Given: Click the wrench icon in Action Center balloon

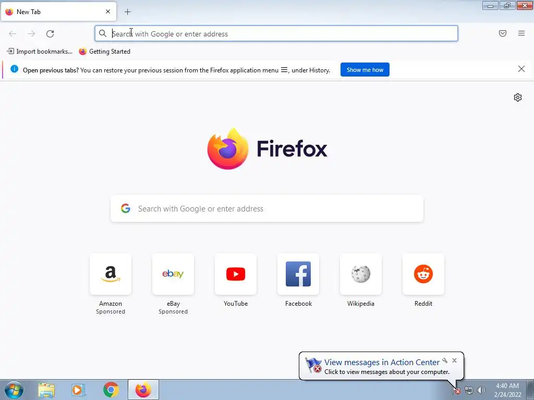Looking at the screenshot, I should [445, 360].
